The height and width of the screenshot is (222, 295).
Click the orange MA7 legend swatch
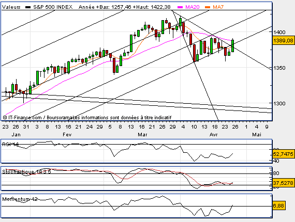pos(208,7)
